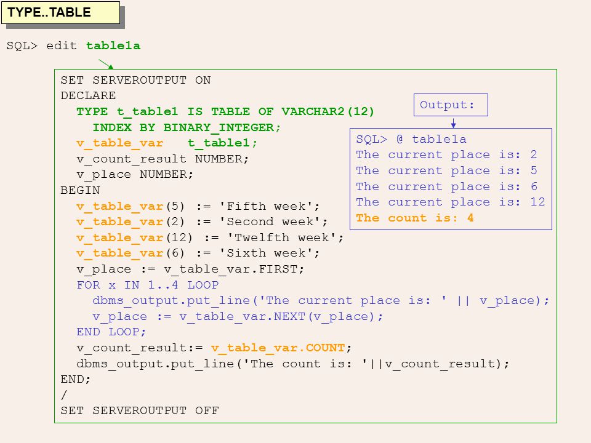This screenshot has height=443, width=591.
Task: Click the 'v_count_result NUMBER;' line
Action: tap(163, 159)
